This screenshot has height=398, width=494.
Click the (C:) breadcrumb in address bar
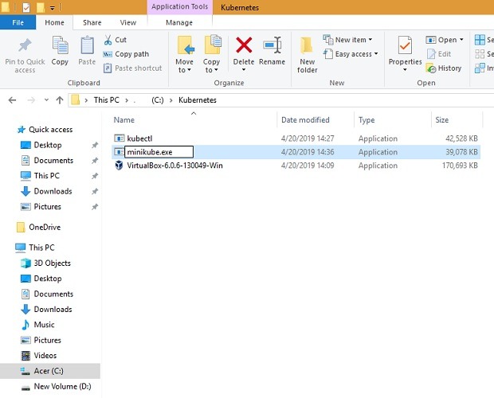pyautogui.click(x=157, y=100)
